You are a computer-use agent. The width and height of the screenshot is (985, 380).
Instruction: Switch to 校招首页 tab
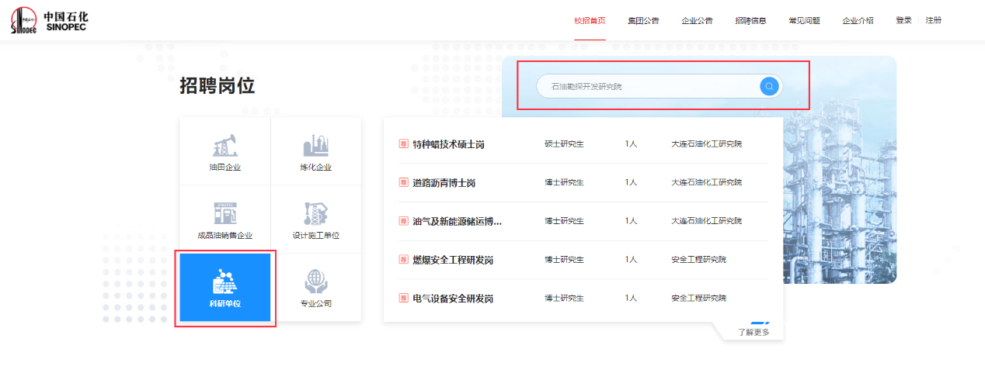590,21
